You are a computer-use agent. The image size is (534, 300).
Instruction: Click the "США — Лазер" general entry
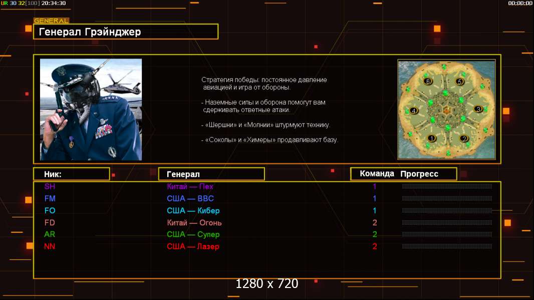pyautogui.click(x=193, y=246)
